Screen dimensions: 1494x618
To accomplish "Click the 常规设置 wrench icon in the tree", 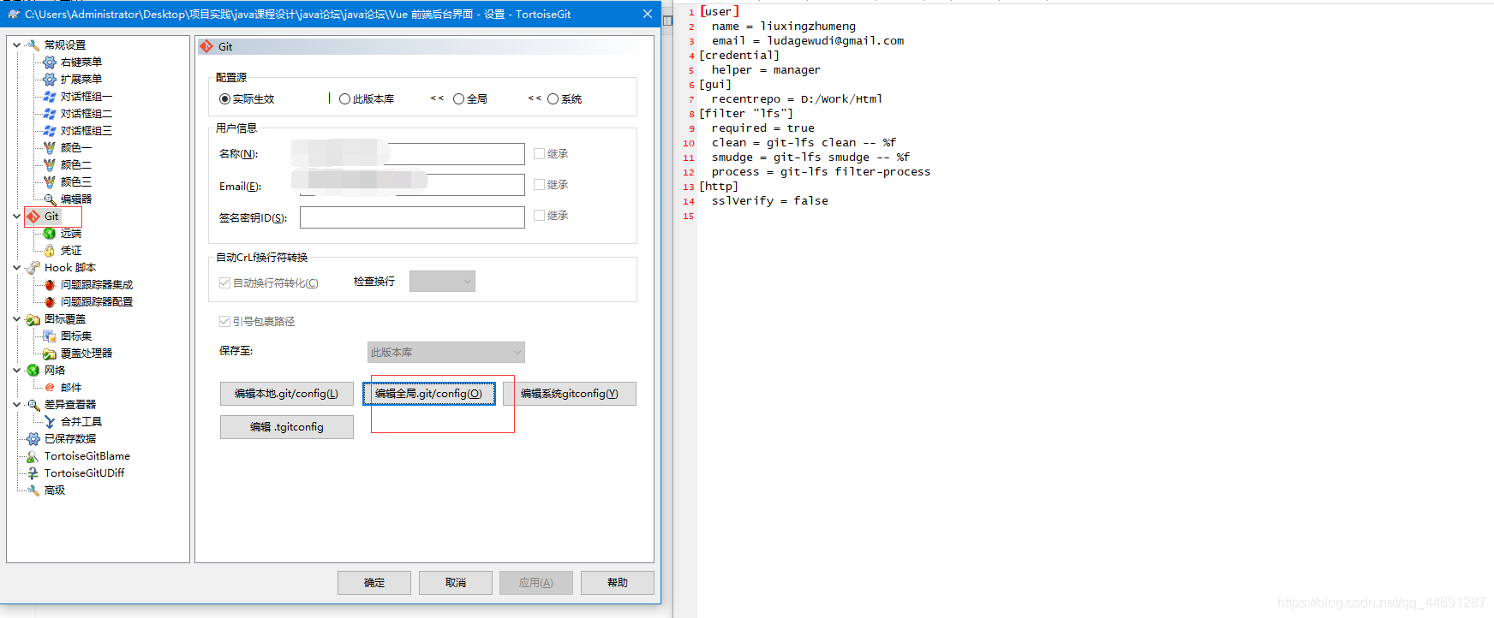I will 33,45.
